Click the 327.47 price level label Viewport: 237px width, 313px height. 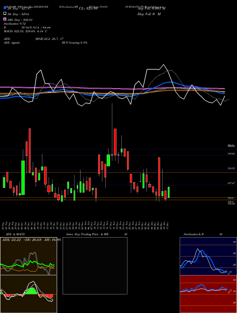[231, 183]
